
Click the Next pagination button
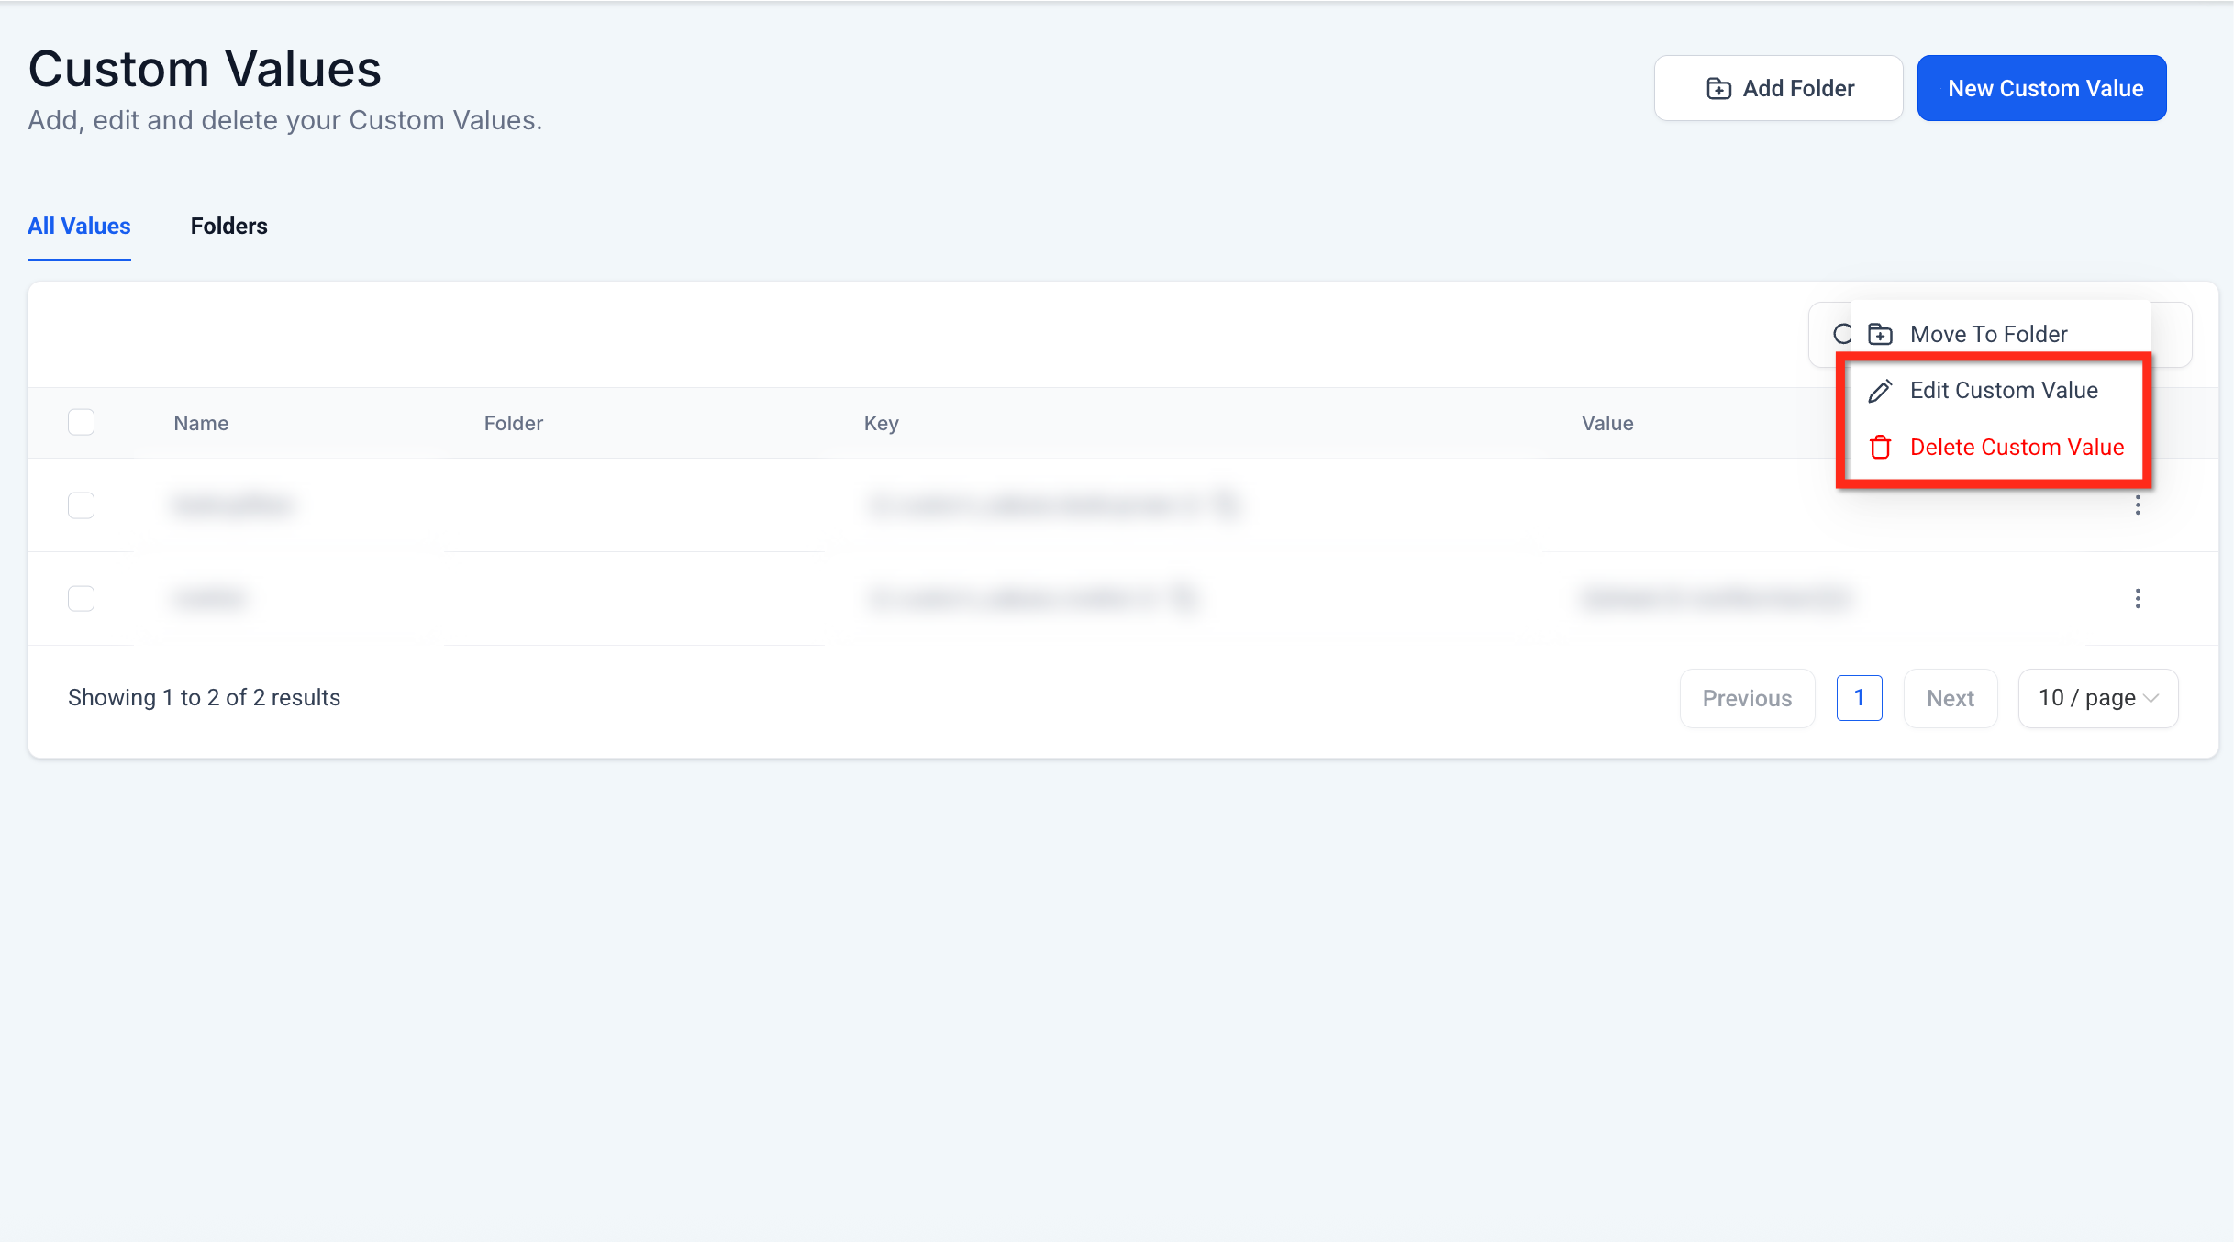coord(1950,699)
